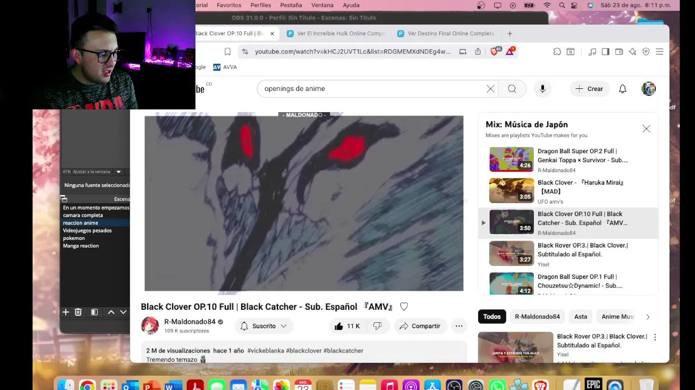Close the Mix: Música de Japón panel

646,129
